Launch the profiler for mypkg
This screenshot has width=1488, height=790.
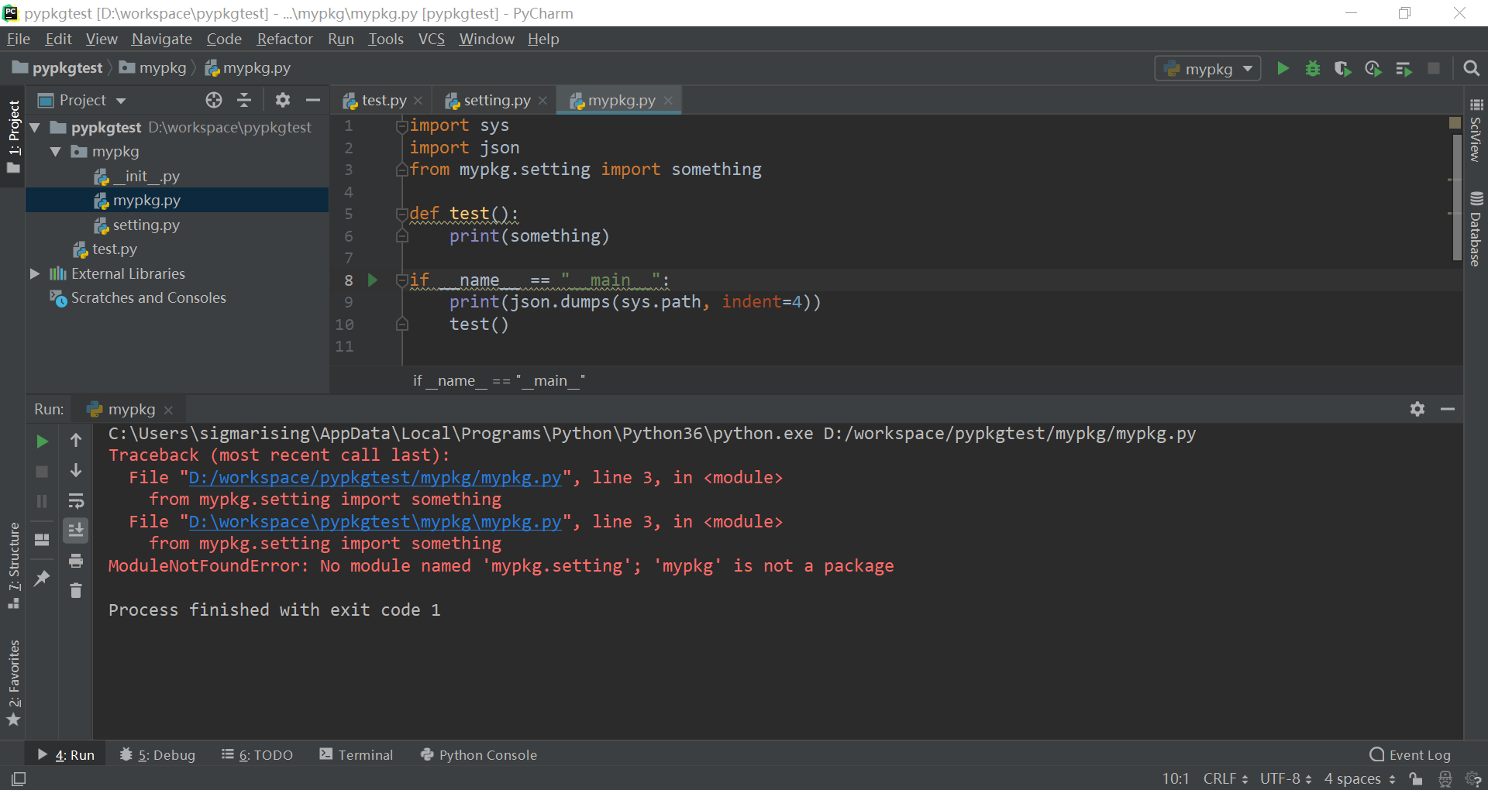point(1373,69)
